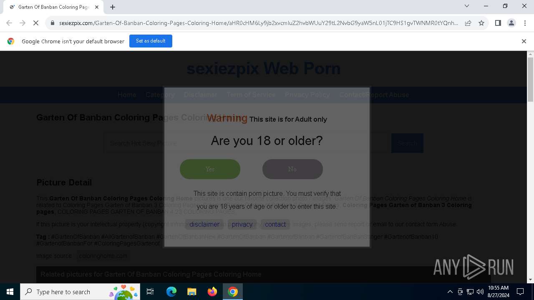
Task: Click Privacy Policy navigation item
Action: coord(307,95)
